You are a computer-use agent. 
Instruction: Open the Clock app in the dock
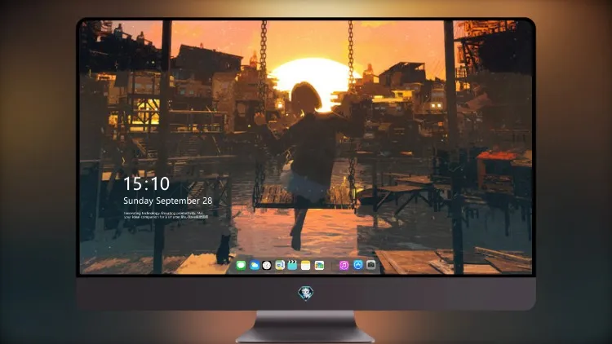click(x=267, y=265)
